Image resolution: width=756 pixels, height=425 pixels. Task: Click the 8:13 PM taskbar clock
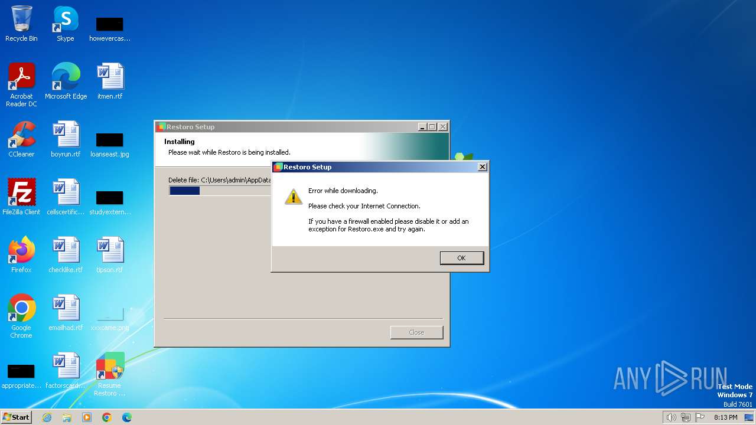click(725, 417)
